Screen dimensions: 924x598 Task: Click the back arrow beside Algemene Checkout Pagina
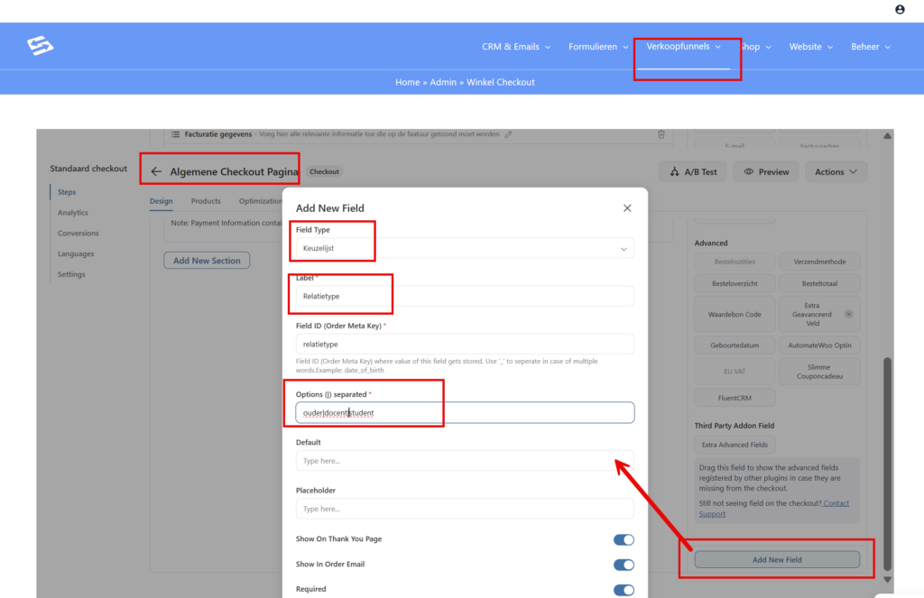coord(156,171)
